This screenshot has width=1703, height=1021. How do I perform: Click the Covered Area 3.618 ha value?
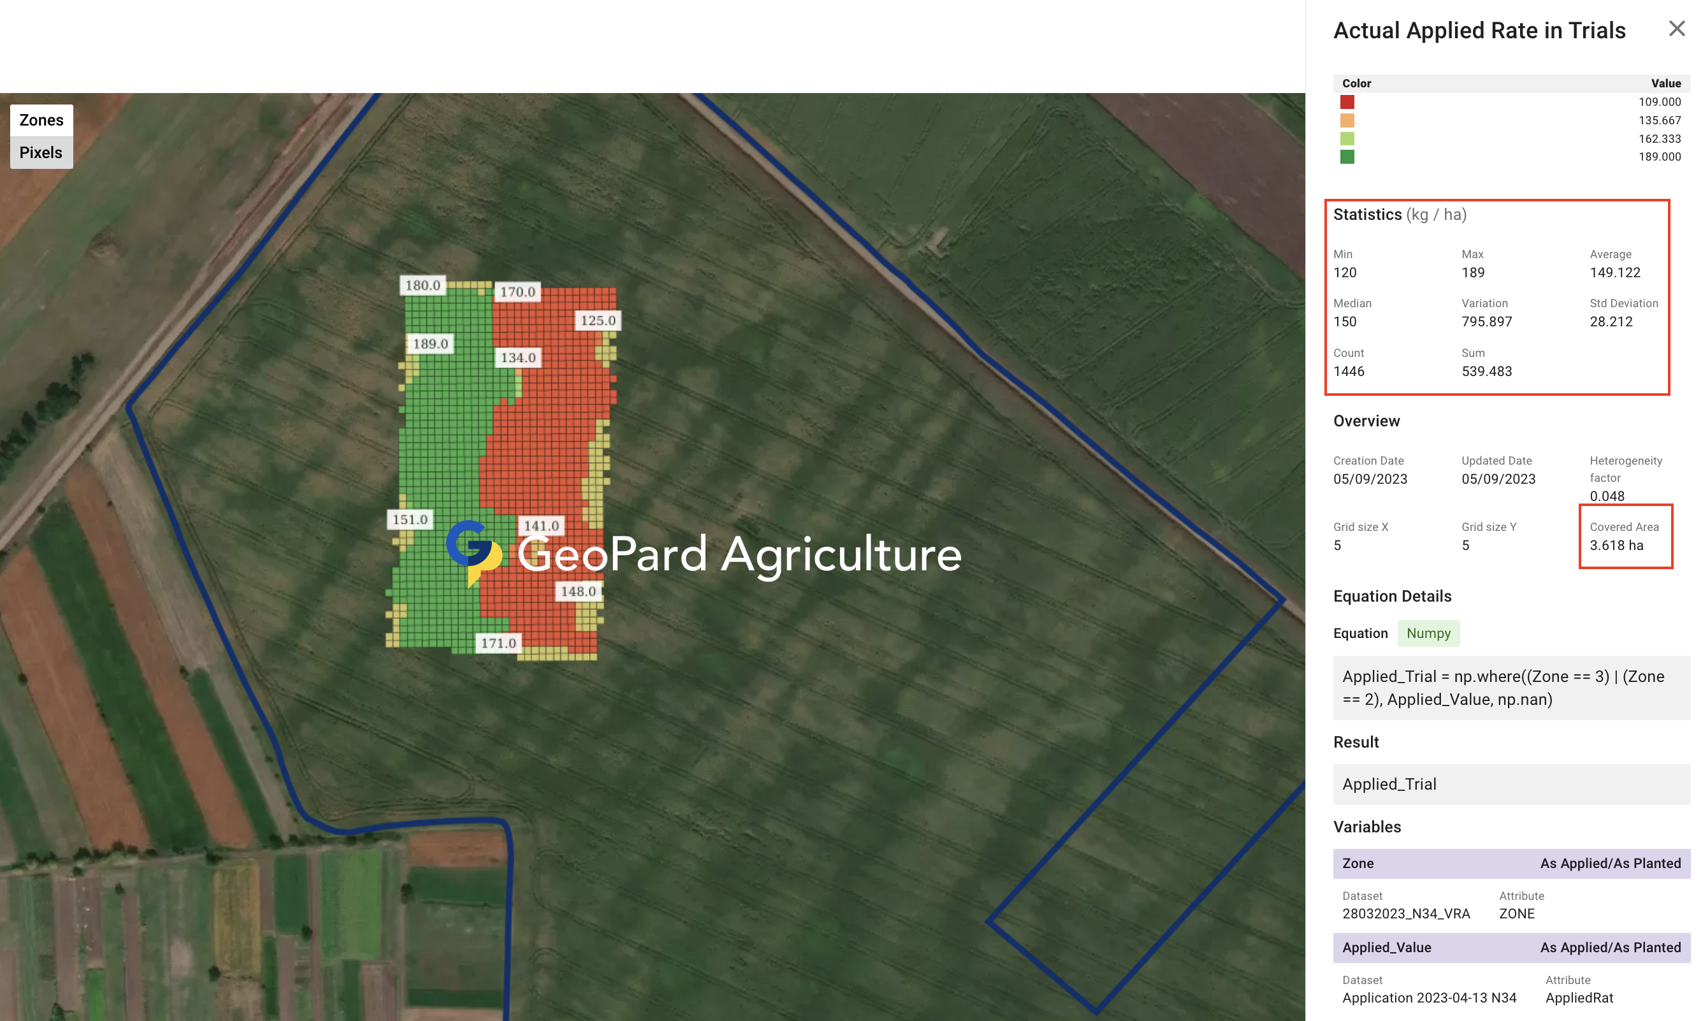click(1616, 545)
